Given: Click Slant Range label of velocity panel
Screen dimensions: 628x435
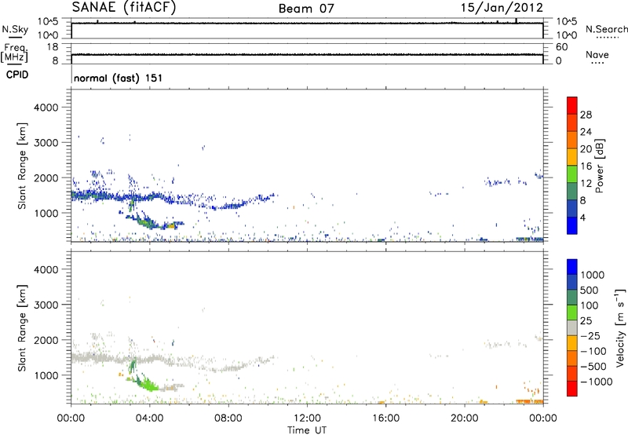Looking at the screenshot, I should click(22, 327).
